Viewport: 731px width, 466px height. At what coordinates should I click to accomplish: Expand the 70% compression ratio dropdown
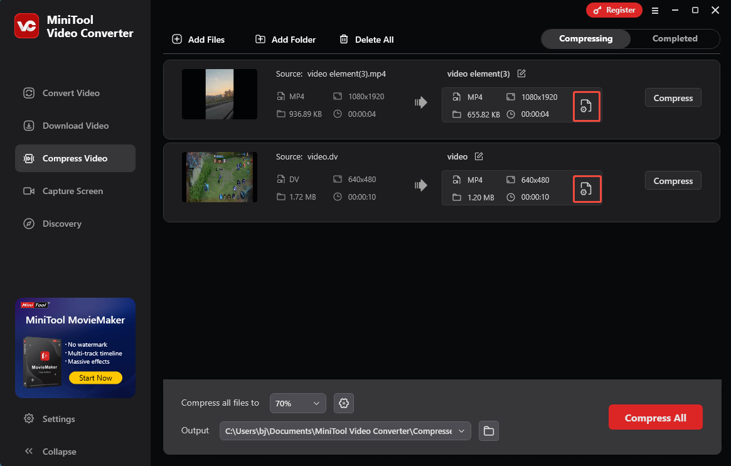(297, 403)
